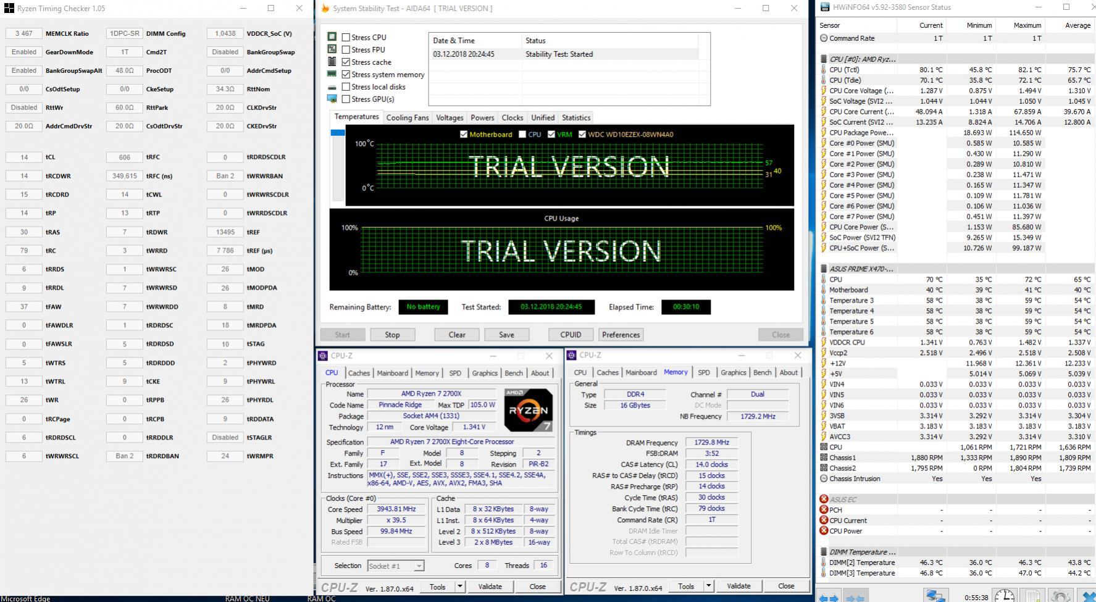This screenshot has width=1096, height=602.
Task: Enable the Stress FPU checkbox
Action: 346,49
